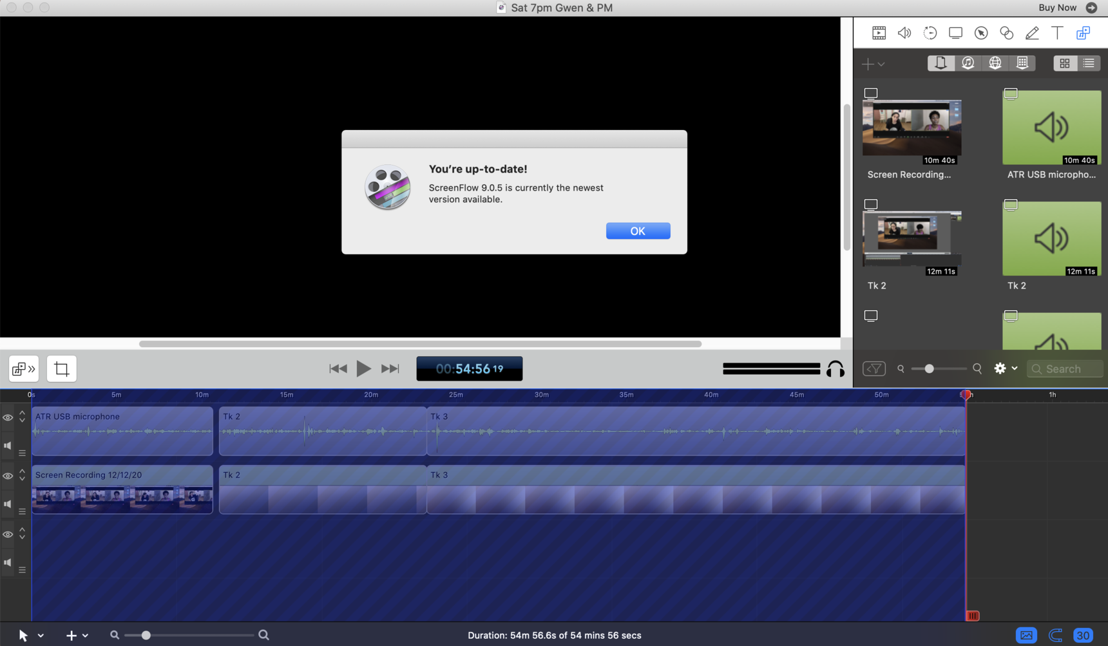The height and width of the screenshot is (646, 1108).
Task: Select the crop canvas tool
Action: [x=62, y=369]
